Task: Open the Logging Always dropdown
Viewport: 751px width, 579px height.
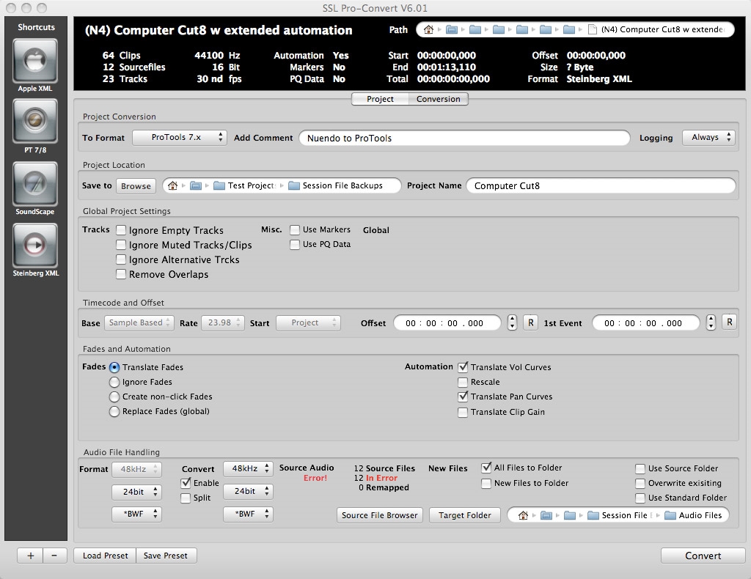Action: 708,137
